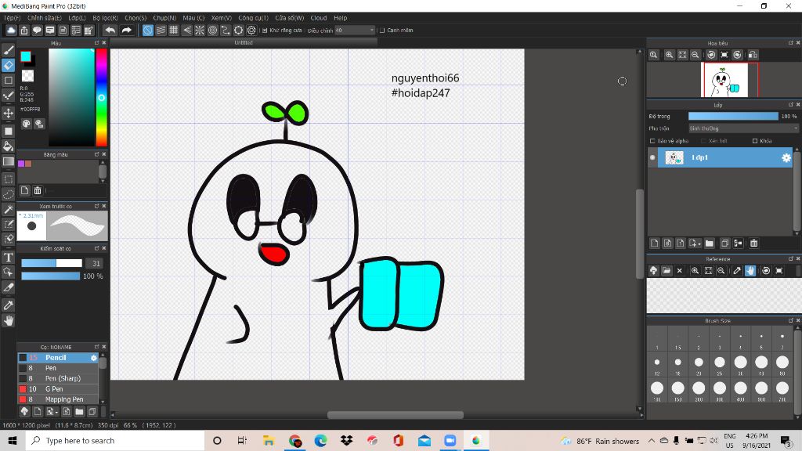This screenshot has width=802, height=451.
Task: Toggle Khử răng cưa anti-aliasing checkbox
Action: click(265, 31)
